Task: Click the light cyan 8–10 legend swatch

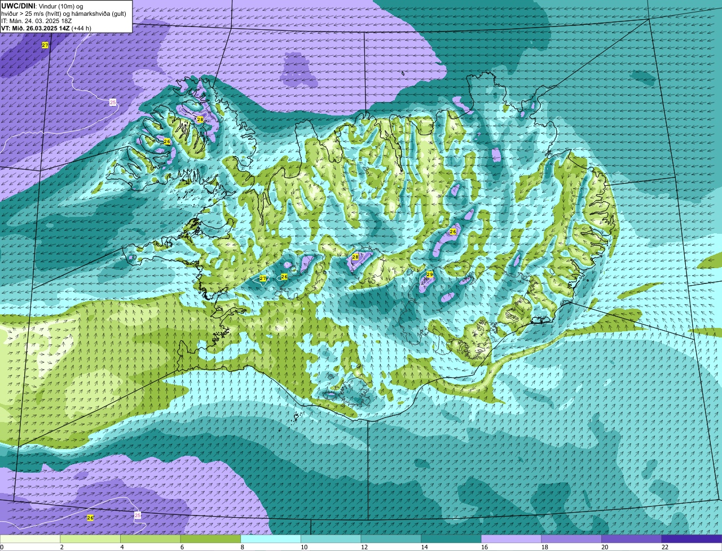Action: click(x=271, y=539)
